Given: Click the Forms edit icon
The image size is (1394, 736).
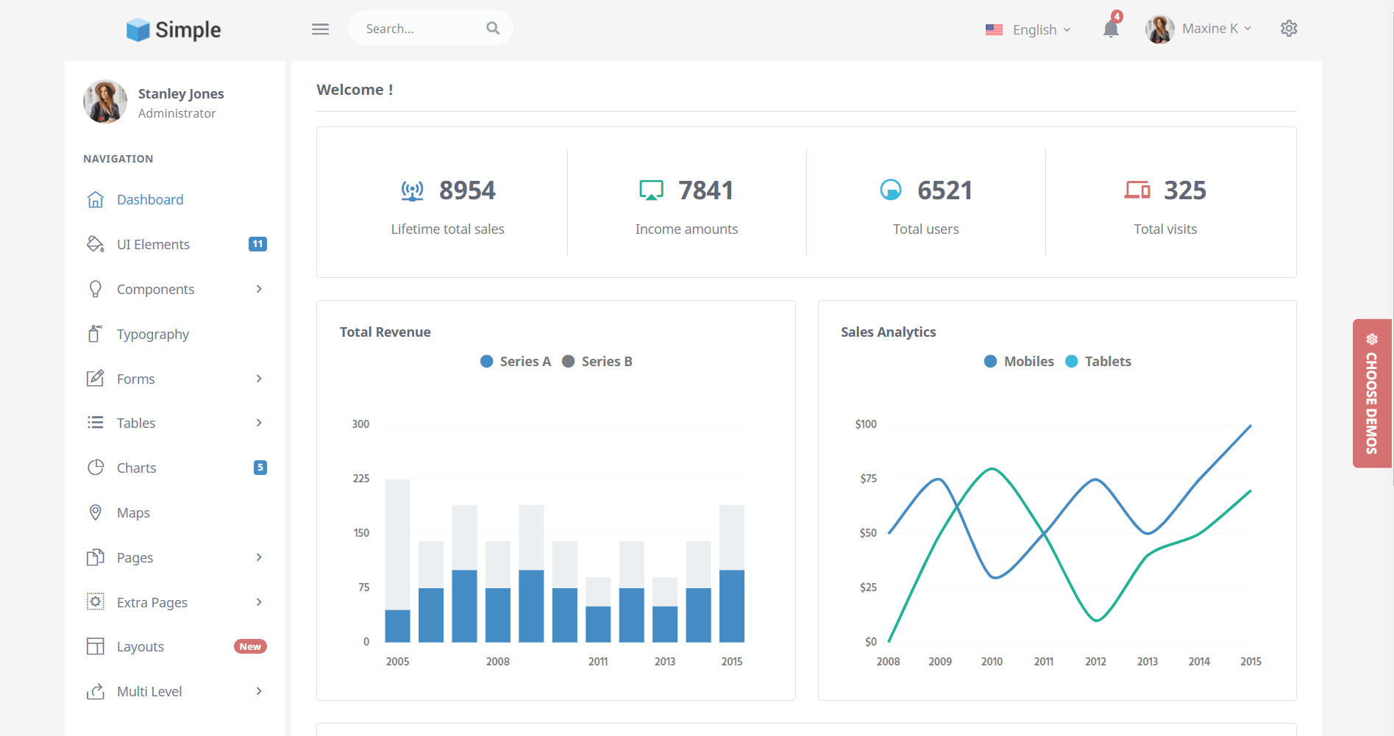Looking at the screenshot, I should tap(96, 379).
